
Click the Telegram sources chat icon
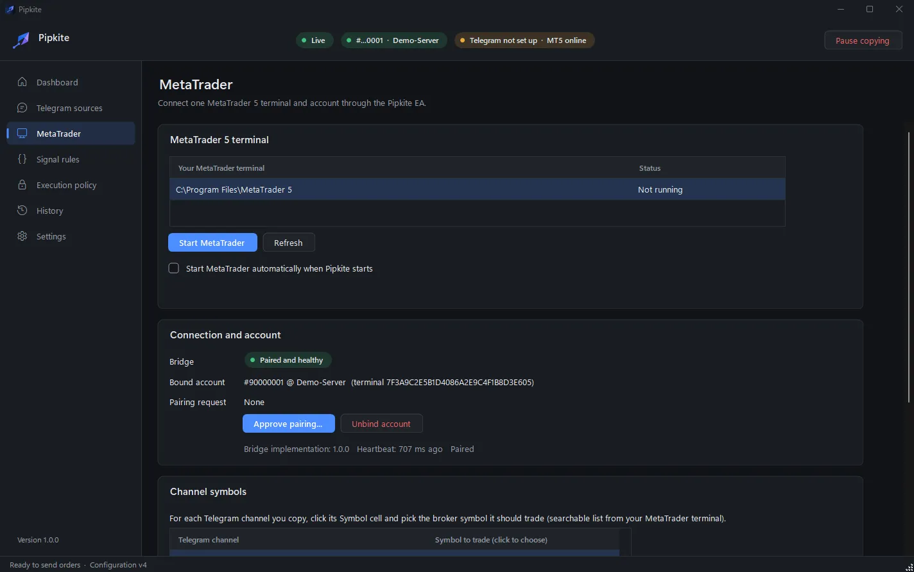tap(22, 108)
